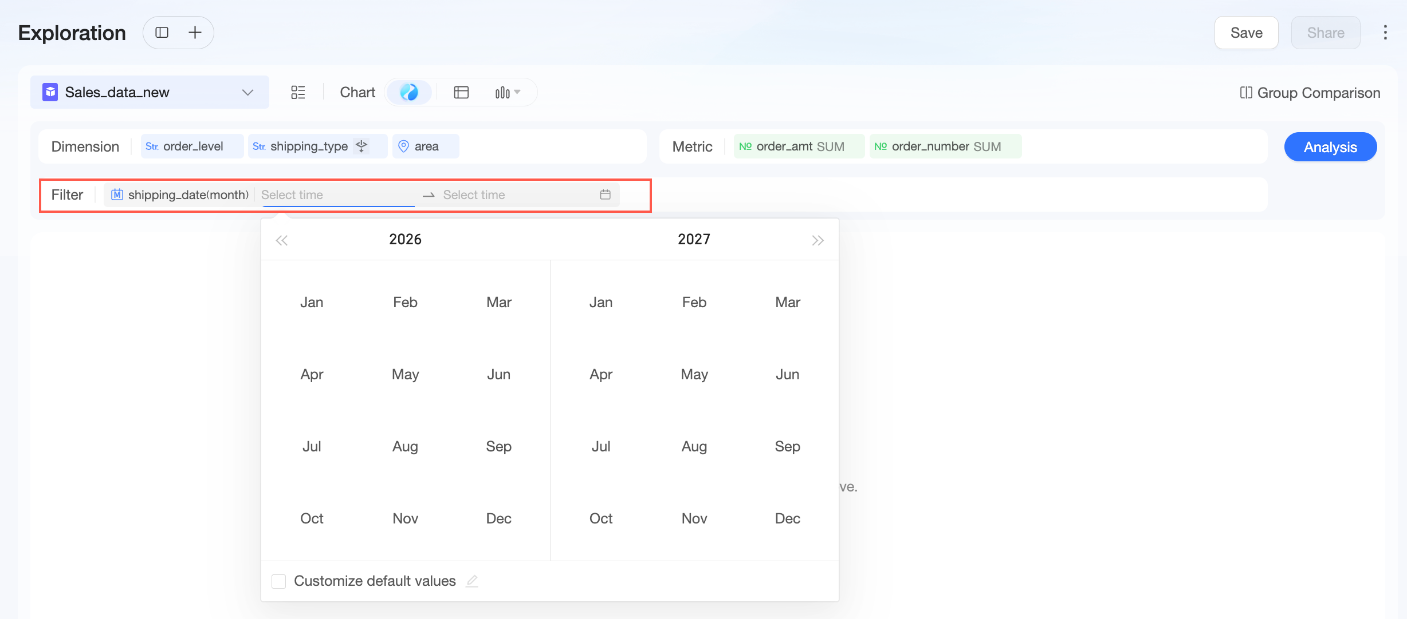The width and height of the screenshot is (1407, 619).
Task: Open Group Comparison
Action: coord(1310,93)
